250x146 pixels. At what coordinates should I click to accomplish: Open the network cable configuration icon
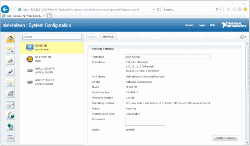coord(11,71)
